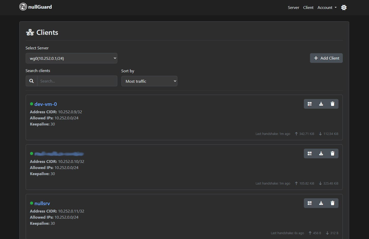369x239 pixels.
Task: Open the blurred client name link
Action: [x=59, y=154]
